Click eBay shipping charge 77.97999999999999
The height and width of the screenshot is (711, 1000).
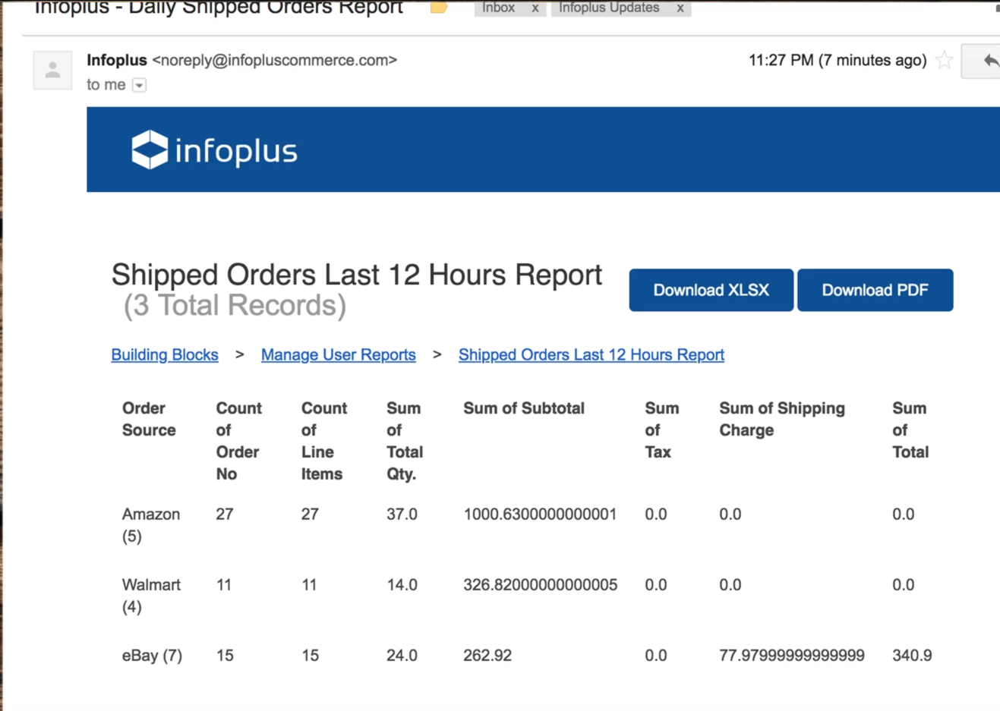coord(792,656)
